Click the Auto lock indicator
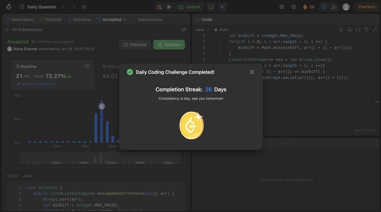Viewport: 381px width, 212px height. click(x=221, y=30)
